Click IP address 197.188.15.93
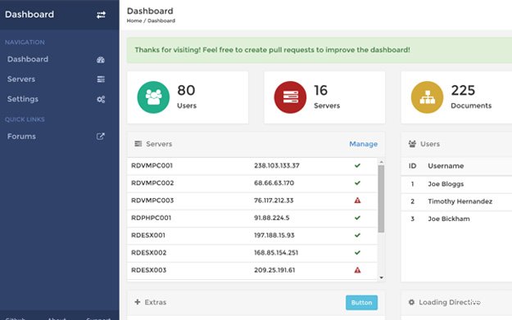This screenshot has height=320, width=512. 274,235
